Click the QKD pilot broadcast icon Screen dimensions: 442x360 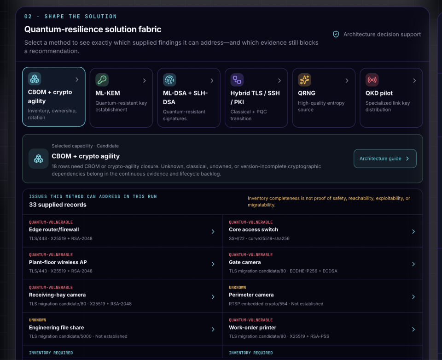372,80
